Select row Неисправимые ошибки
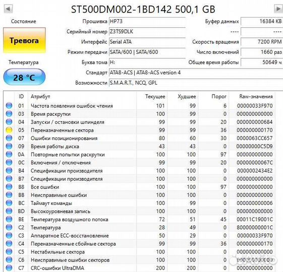The image size is (283, 272). coord(139,195)
